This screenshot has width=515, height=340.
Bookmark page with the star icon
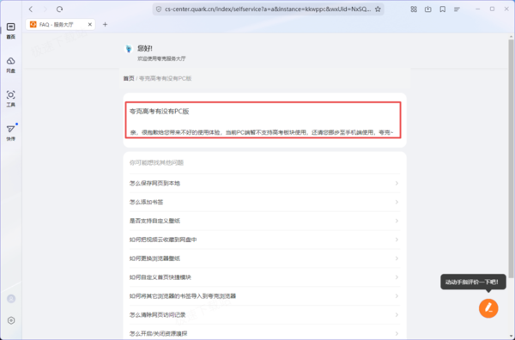[x=378, y=9]
